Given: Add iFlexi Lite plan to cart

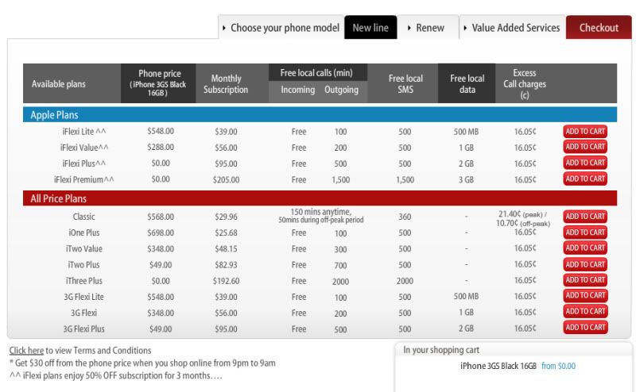Looking at the screenshot, I should [x=585, y=131].
